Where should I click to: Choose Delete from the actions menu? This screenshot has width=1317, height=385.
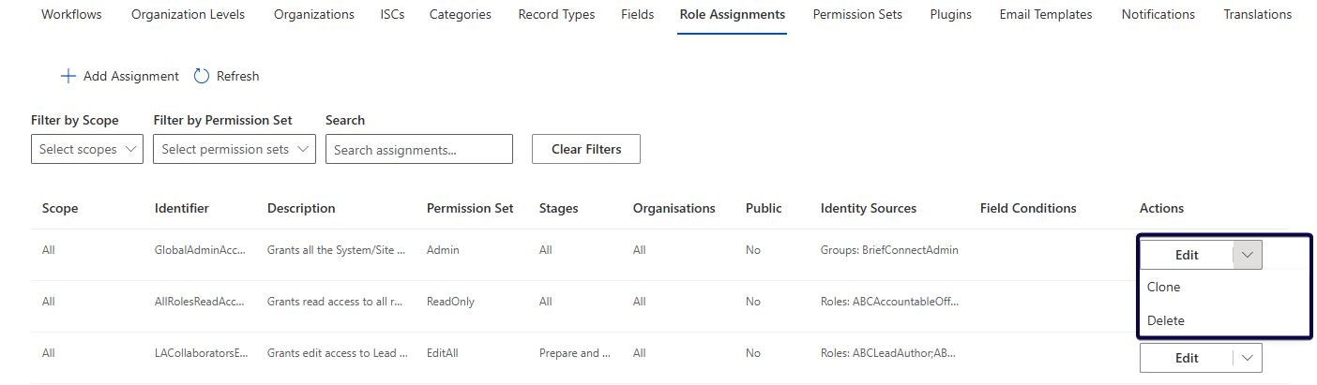pos(1165,320)
